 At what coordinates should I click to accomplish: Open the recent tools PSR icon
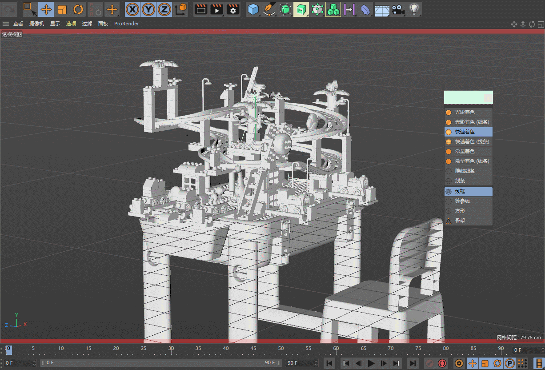tap(95, 9)
